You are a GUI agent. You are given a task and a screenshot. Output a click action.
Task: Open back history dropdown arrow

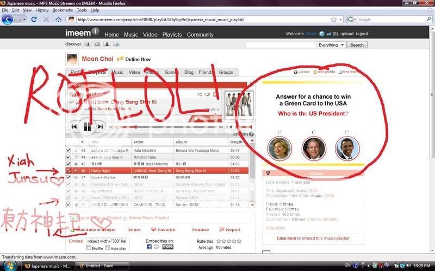tap(24, 20)
